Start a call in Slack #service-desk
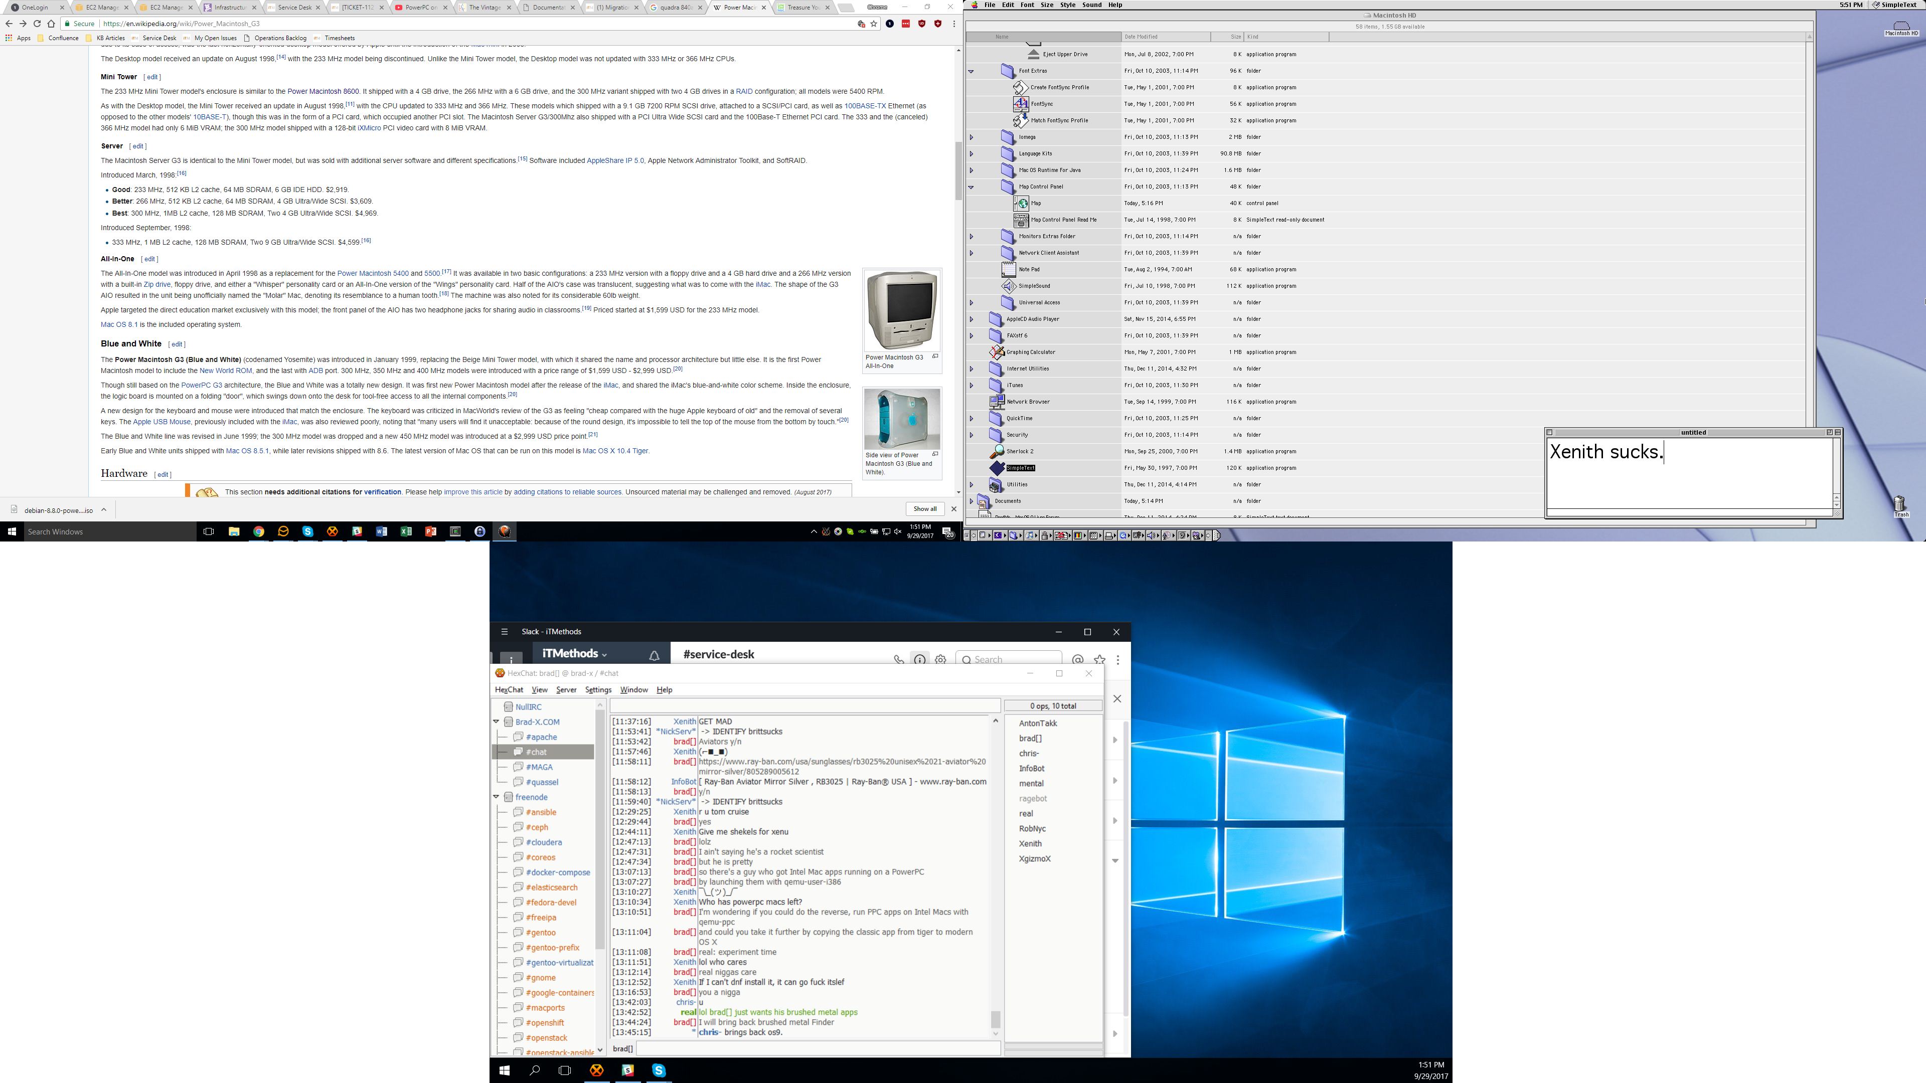The width and height of the screenshot is (1926, 1083). [x=899, y=659]
